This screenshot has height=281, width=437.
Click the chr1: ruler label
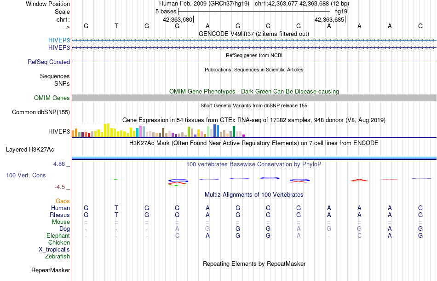(x=63, y=19)
